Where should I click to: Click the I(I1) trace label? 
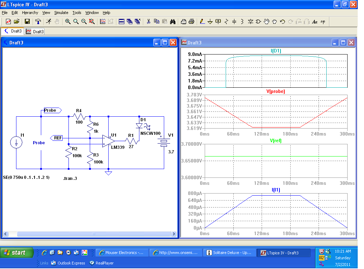(x=276, y=190)
